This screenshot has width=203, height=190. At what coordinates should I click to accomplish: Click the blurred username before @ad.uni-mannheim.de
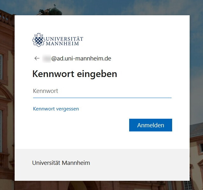46,59
